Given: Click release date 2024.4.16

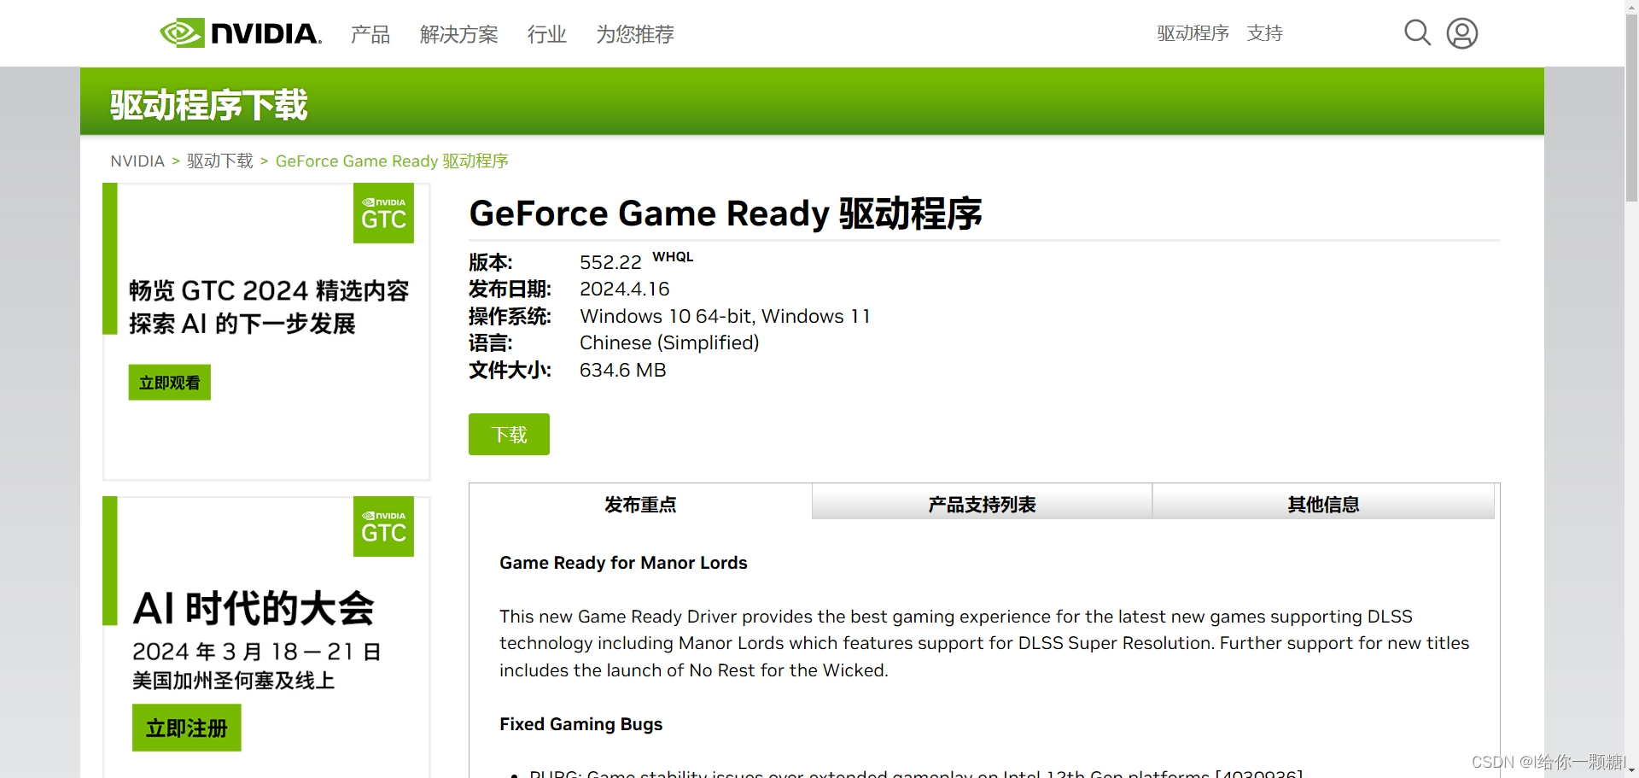Looking at the screenshot, I should pos(625,289).
